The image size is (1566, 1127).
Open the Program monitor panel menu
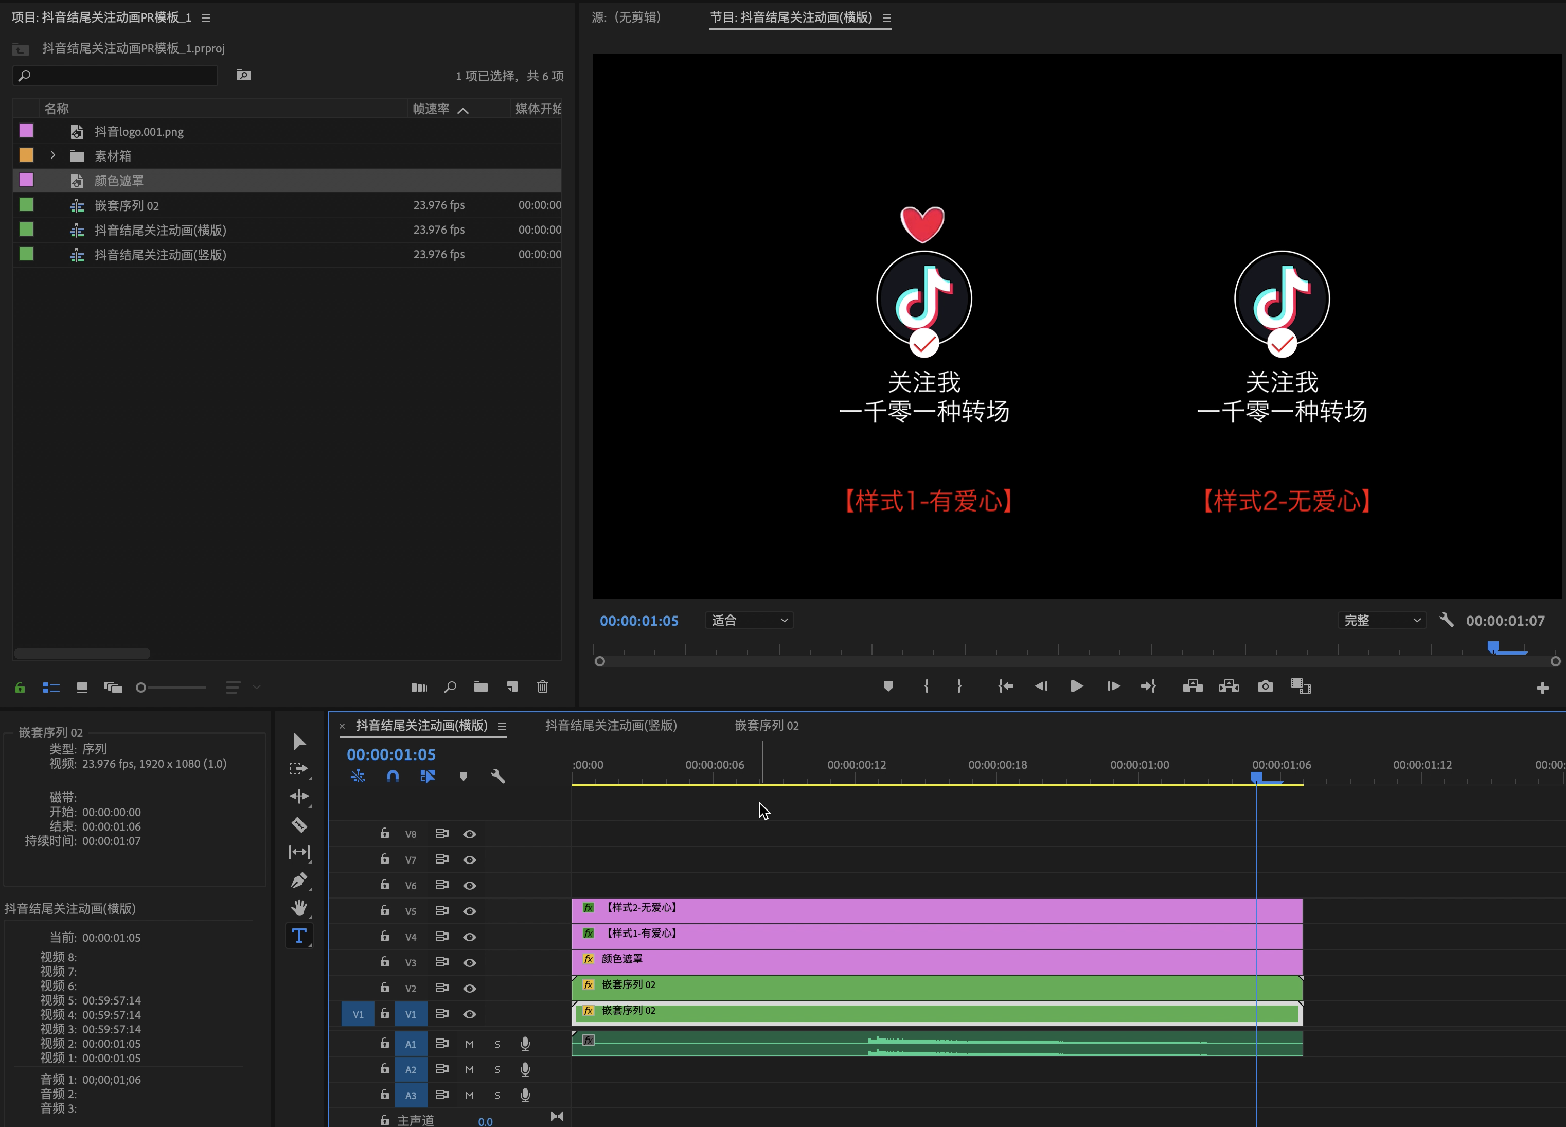(886, 18)
